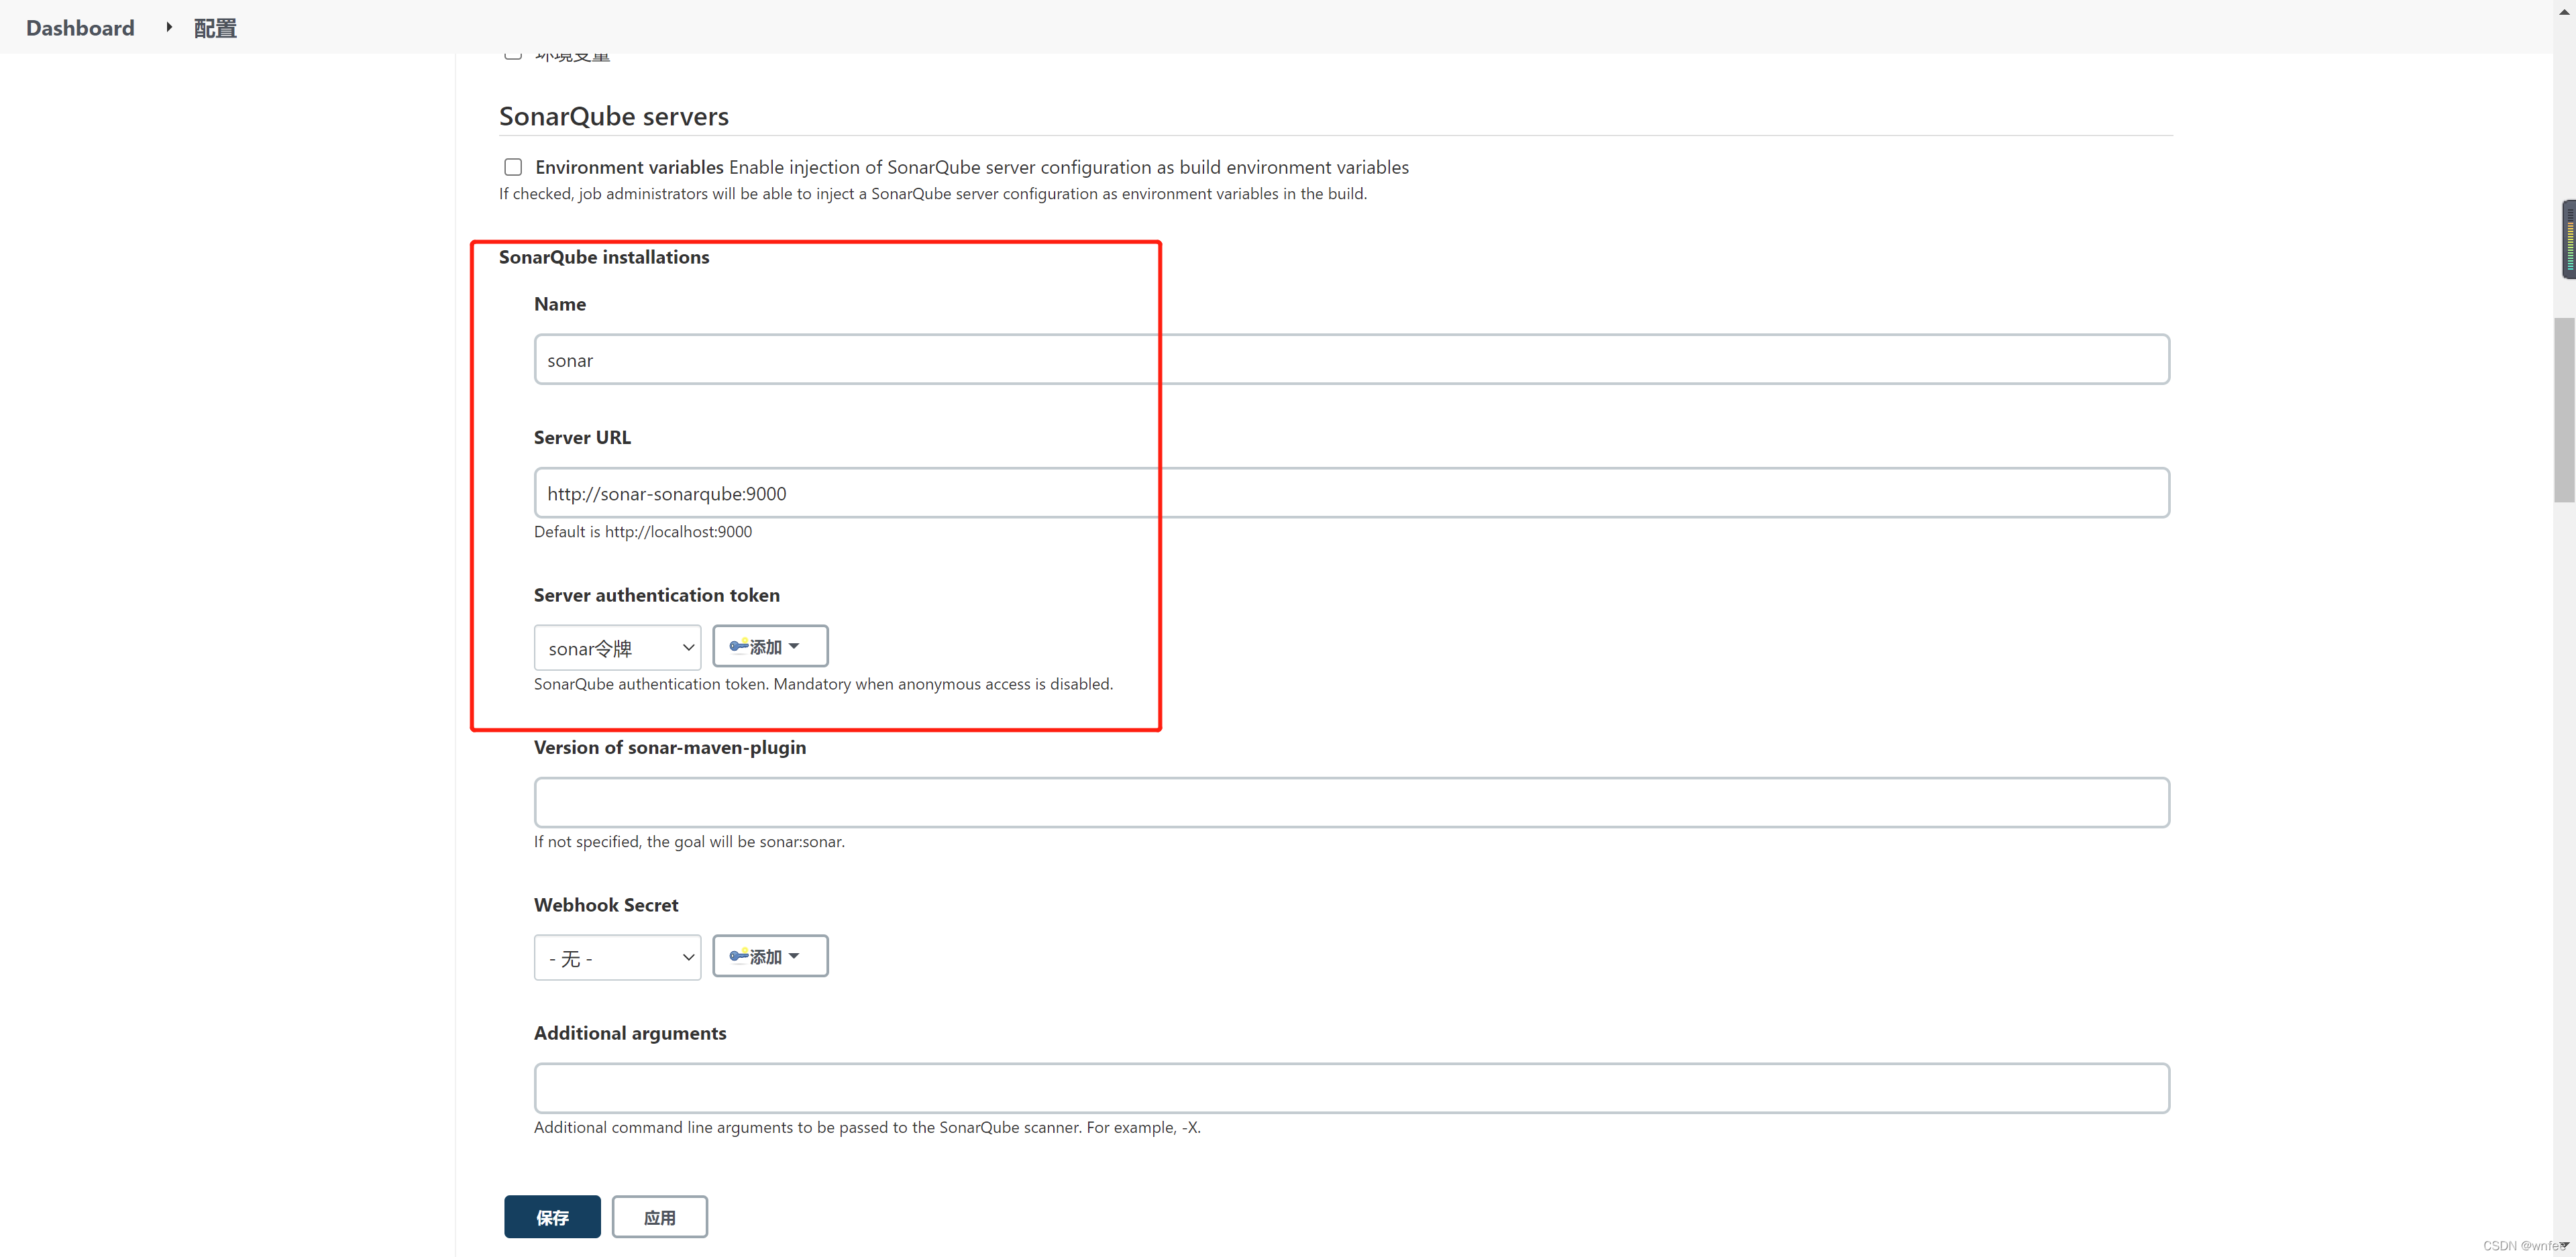Enable the Environment variables checkbox
This screenshot has height=1257, width=2576.
coord(513,167)
